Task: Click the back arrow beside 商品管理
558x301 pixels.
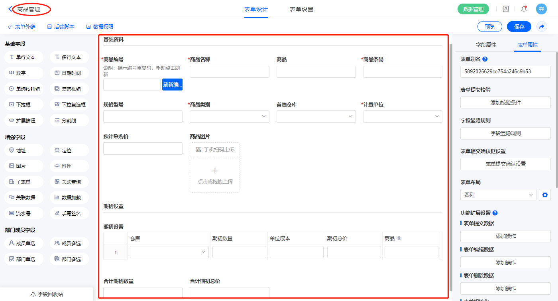Action: (10, 9)
